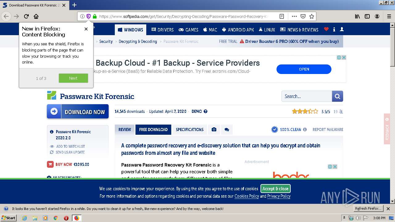Bookmark this page with the star

312,16
